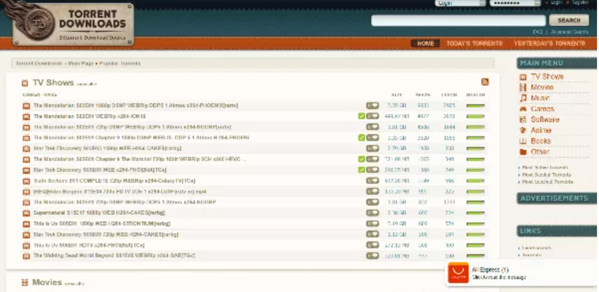The image size is (599, 292).
Task: Click health bar of This Is Us HDTV torrent
Action: tap(475, 245)
